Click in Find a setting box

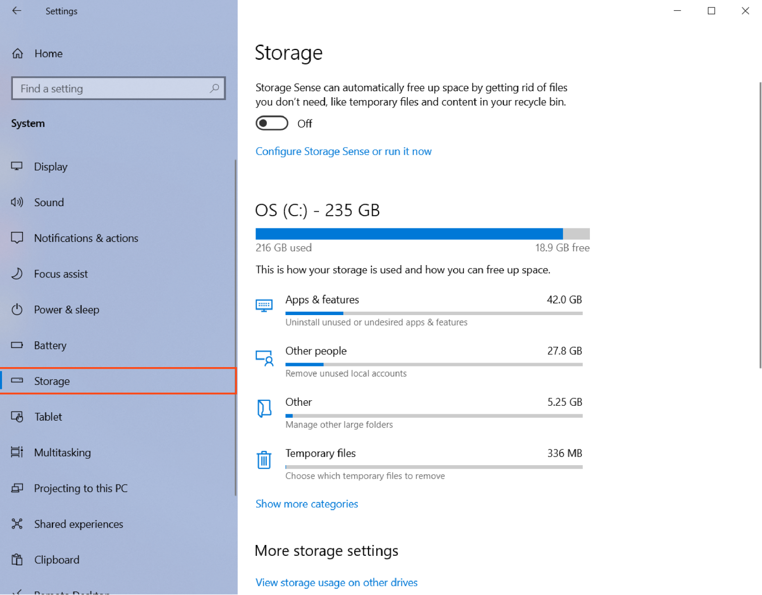click(112, 89)
